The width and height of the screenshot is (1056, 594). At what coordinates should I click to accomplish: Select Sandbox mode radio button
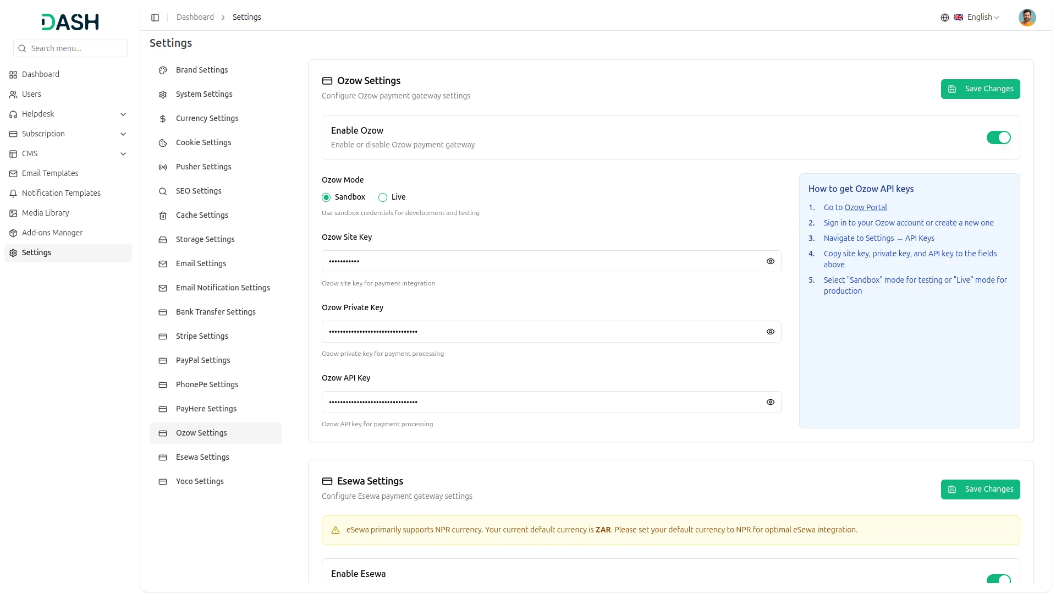[326, 197]
